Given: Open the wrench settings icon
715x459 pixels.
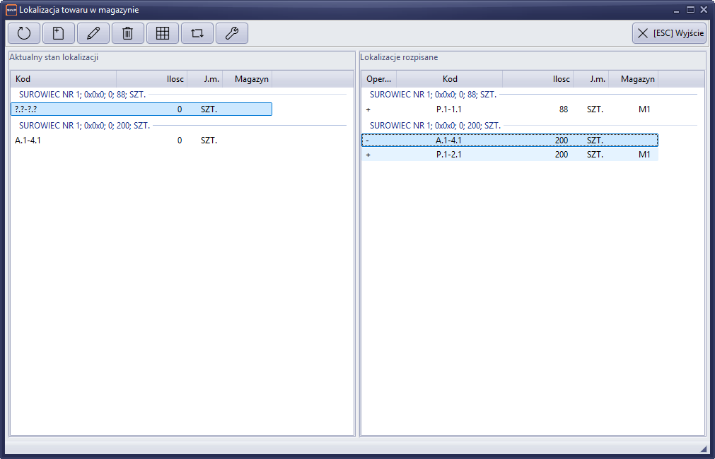Looking at the screenshot, I should (x=232, y=33).
